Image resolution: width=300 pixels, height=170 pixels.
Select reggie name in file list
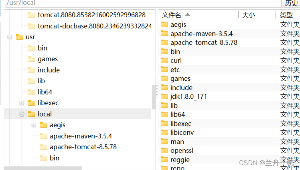coord(180,160)
